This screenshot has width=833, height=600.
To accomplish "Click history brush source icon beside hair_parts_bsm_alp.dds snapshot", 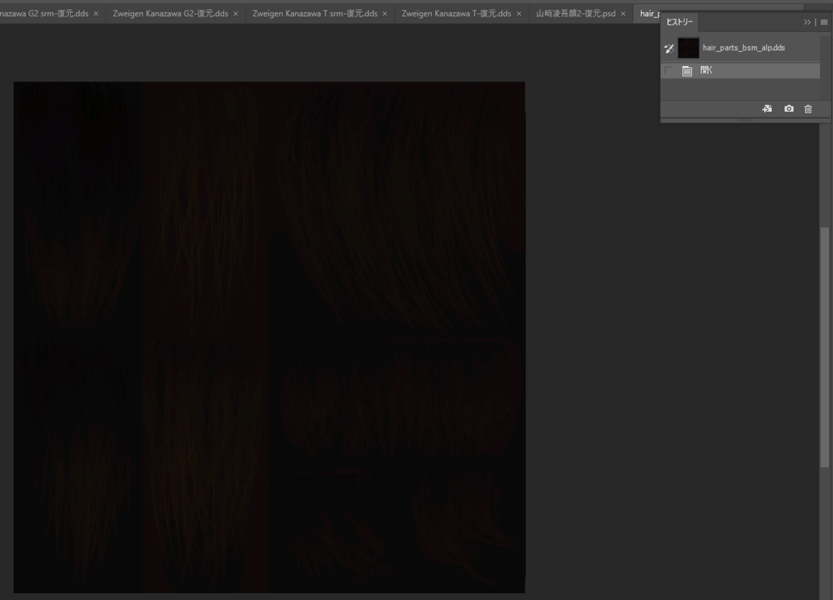I will click(x=668, y=48).
